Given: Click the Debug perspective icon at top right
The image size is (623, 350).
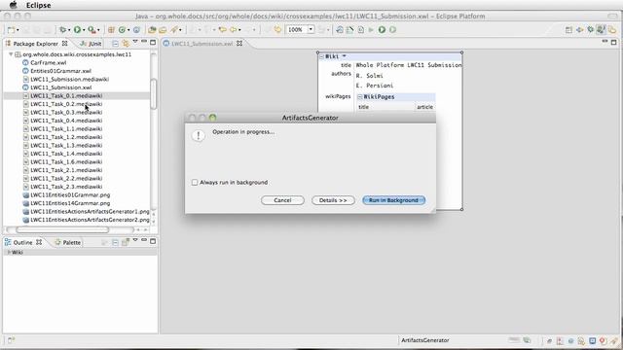Looking at the screenshot, I should (x=591, y=30).
